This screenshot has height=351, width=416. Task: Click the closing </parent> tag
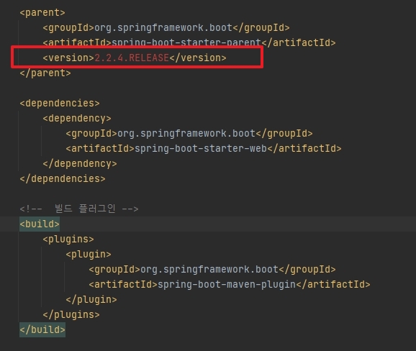coord(45,73)
